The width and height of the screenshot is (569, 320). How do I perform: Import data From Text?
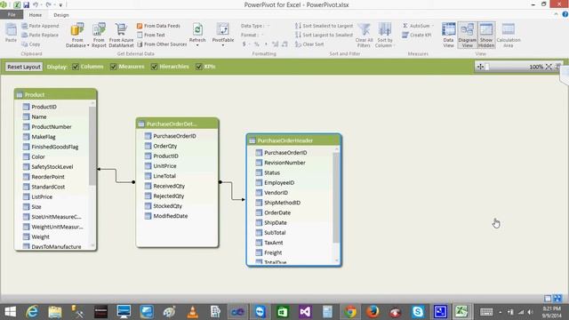pyautogui.click(x=151, y=35)
